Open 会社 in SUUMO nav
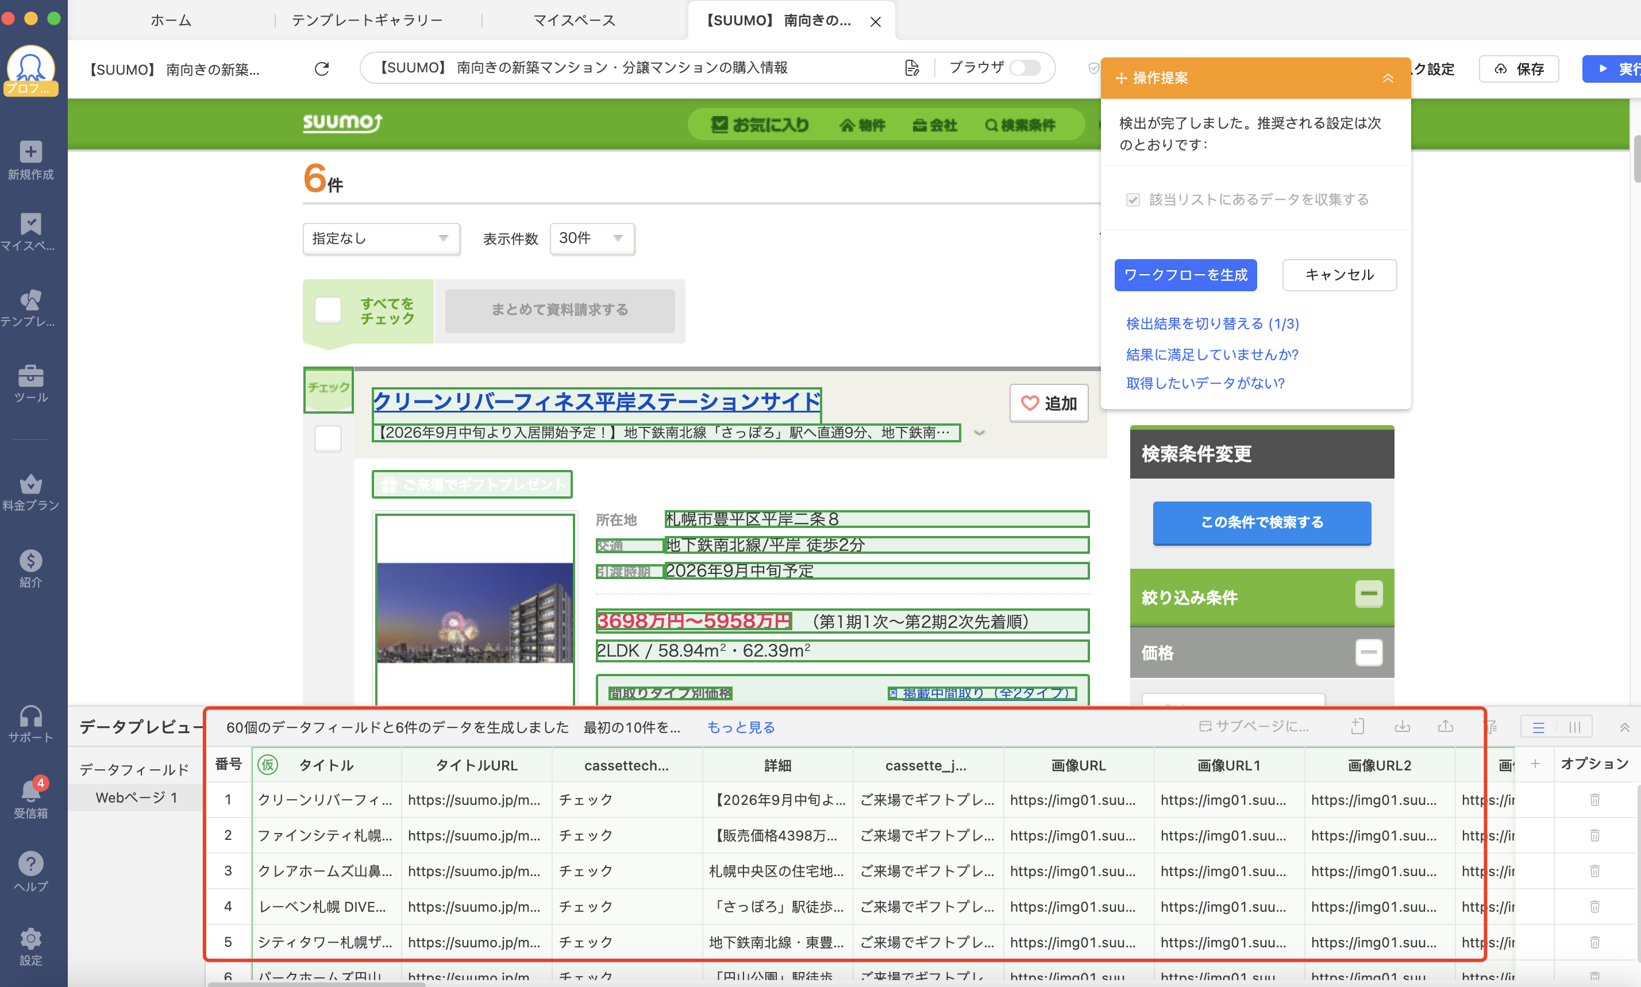Image resolution: width=1641 pixels, height=987 pixels. click(935, 125)
